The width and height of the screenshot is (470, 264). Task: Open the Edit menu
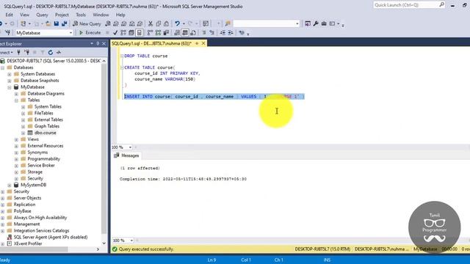tap(9, 15)
